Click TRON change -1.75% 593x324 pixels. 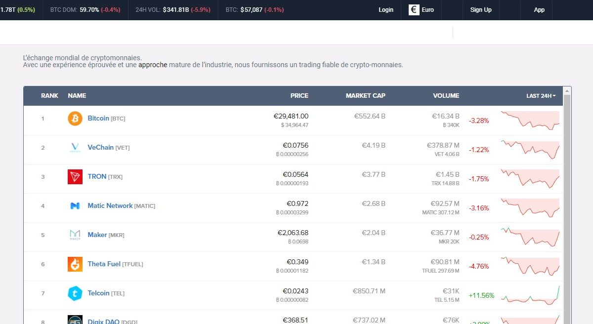(x=479, y=179)
